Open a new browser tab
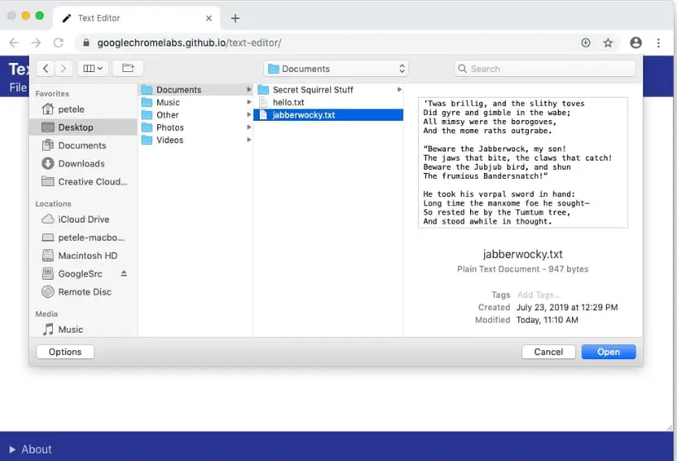677x461 pixels. (x=235, y=18)
